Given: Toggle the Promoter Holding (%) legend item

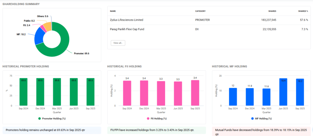Looking at the screenshot, I should (51, 118).
